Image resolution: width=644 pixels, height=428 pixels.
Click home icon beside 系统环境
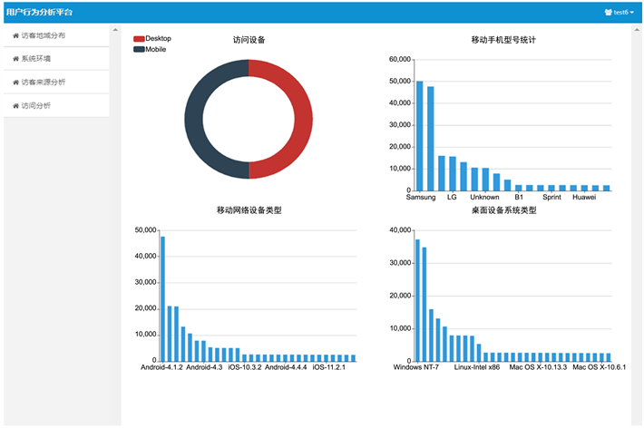pos(15,59)
